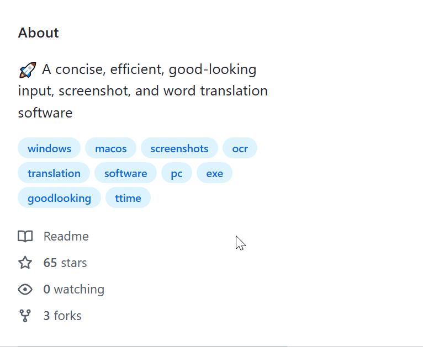Open the software topic tag
Screen dimensions: 423x347
click(125, 173)
